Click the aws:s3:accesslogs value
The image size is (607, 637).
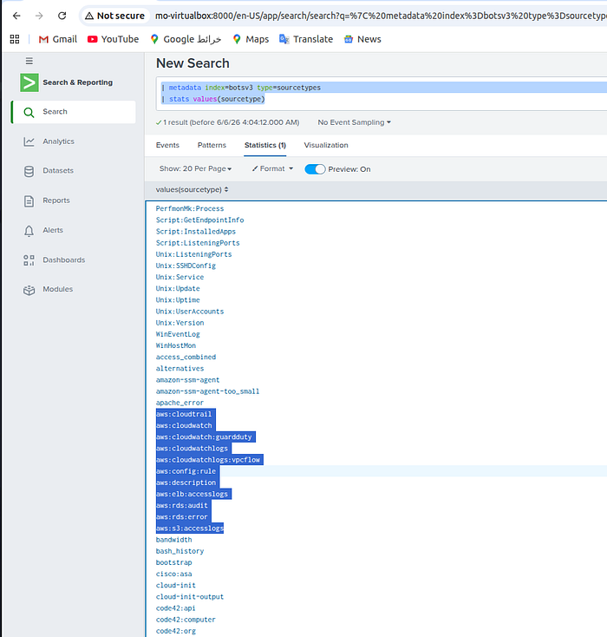coord(190,529)
